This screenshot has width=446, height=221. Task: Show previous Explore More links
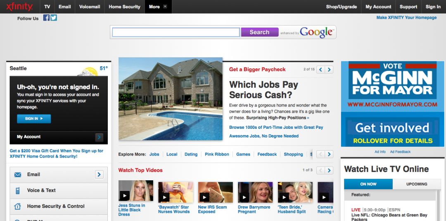coord(320,154)
